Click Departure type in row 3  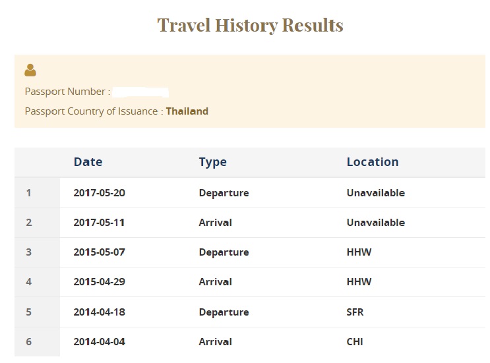click(x=224, y=252)
